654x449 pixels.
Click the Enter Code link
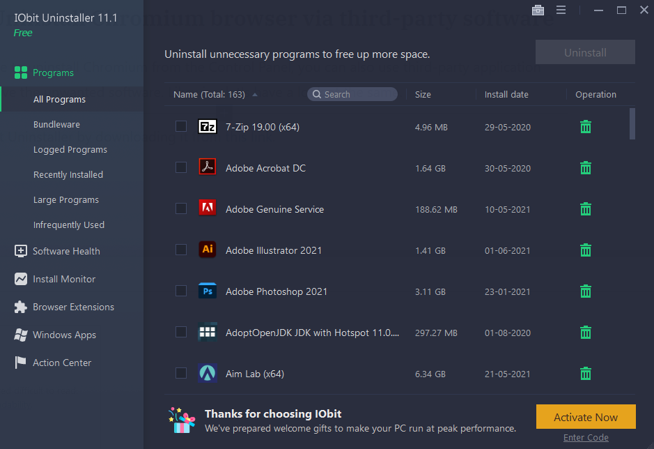click(x=586, y=437)
